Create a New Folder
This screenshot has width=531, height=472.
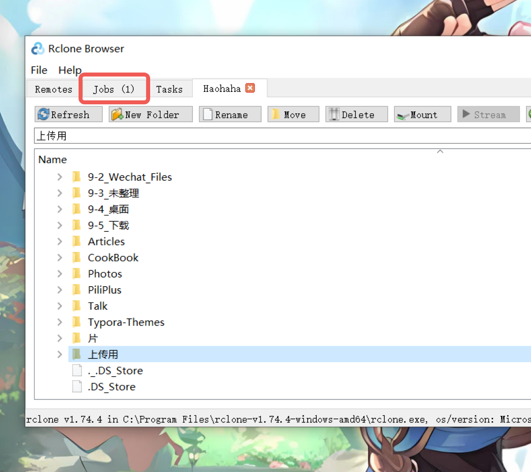tap(151, 114)
